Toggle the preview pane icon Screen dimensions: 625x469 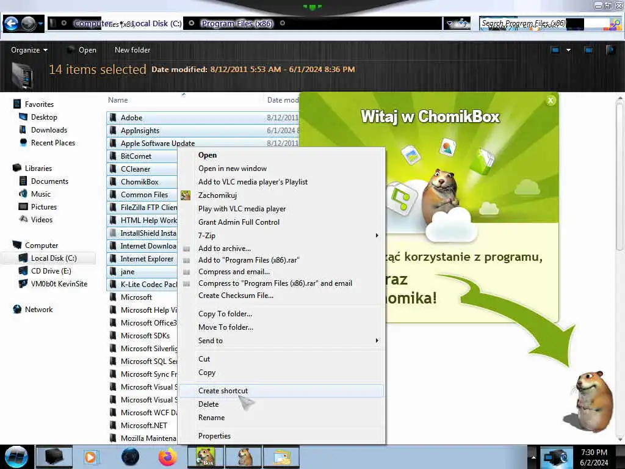point(588,50)
